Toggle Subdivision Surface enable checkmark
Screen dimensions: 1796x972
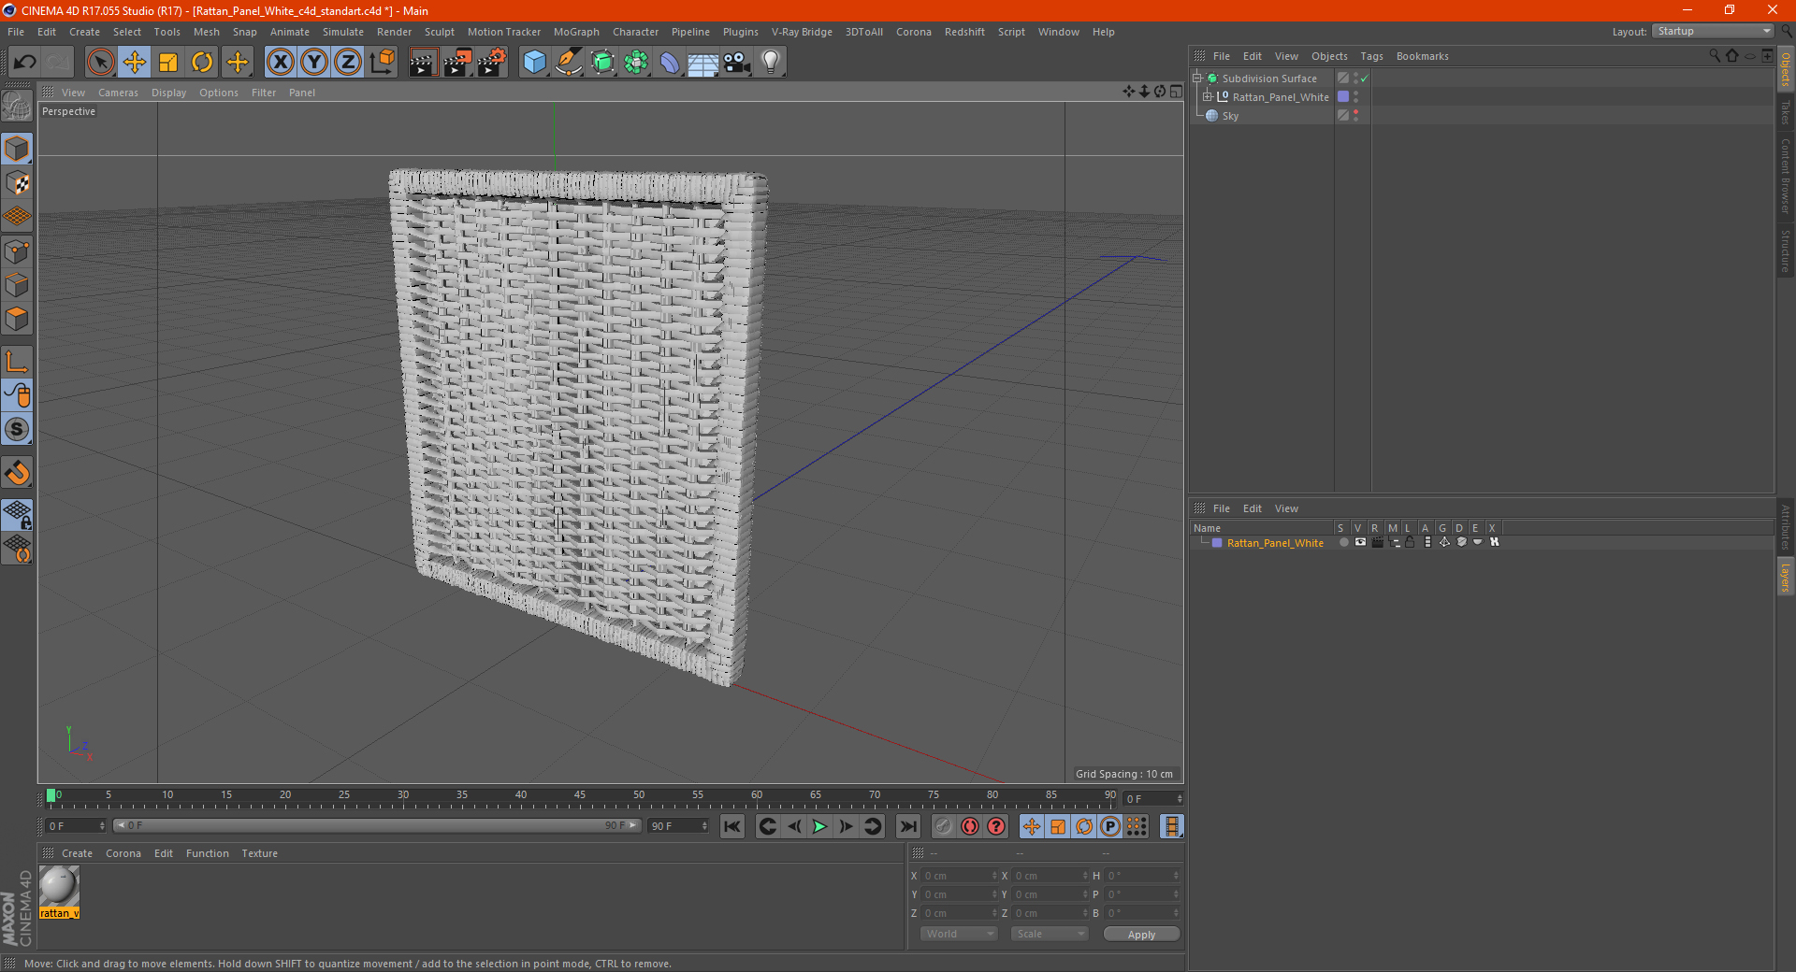1365,79
